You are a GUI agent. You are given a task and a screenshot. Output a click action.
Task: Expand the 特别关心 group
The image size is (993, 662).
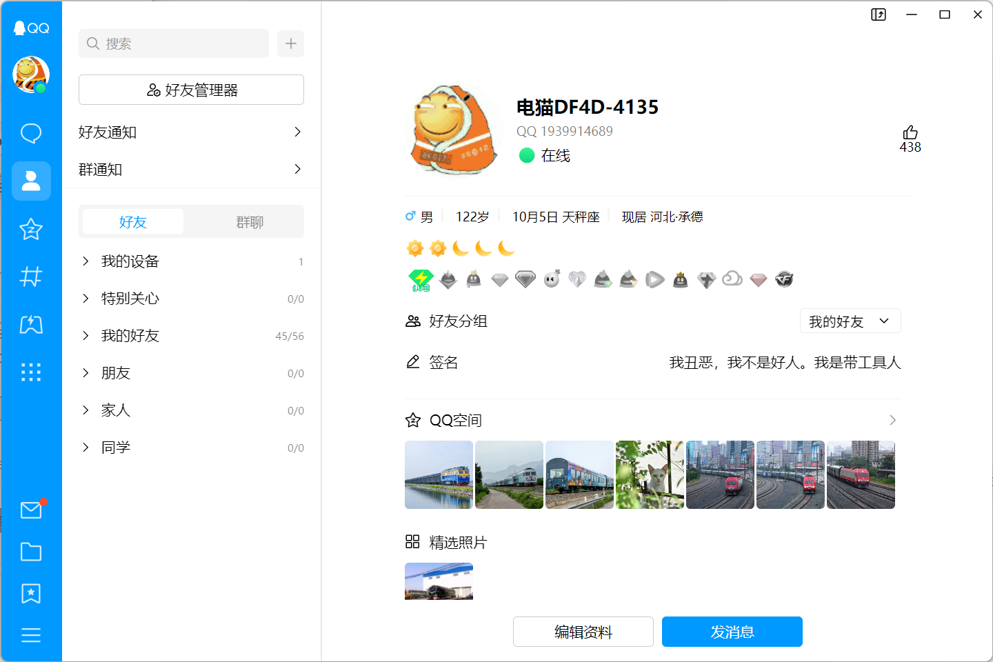click(130, 299)
